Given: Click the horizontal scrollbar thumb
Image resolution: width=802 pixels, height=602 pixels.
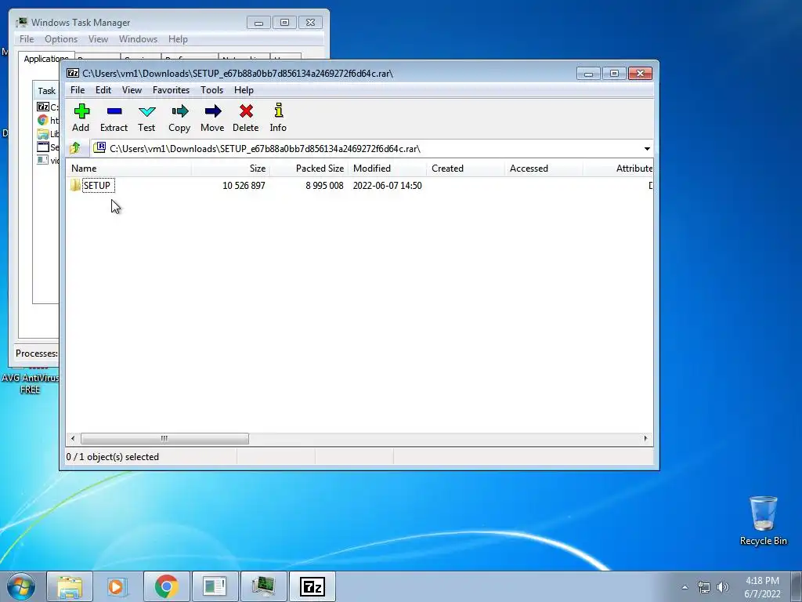Looking at the screenshot, I should pyautogui.click(x=164, y=439).
